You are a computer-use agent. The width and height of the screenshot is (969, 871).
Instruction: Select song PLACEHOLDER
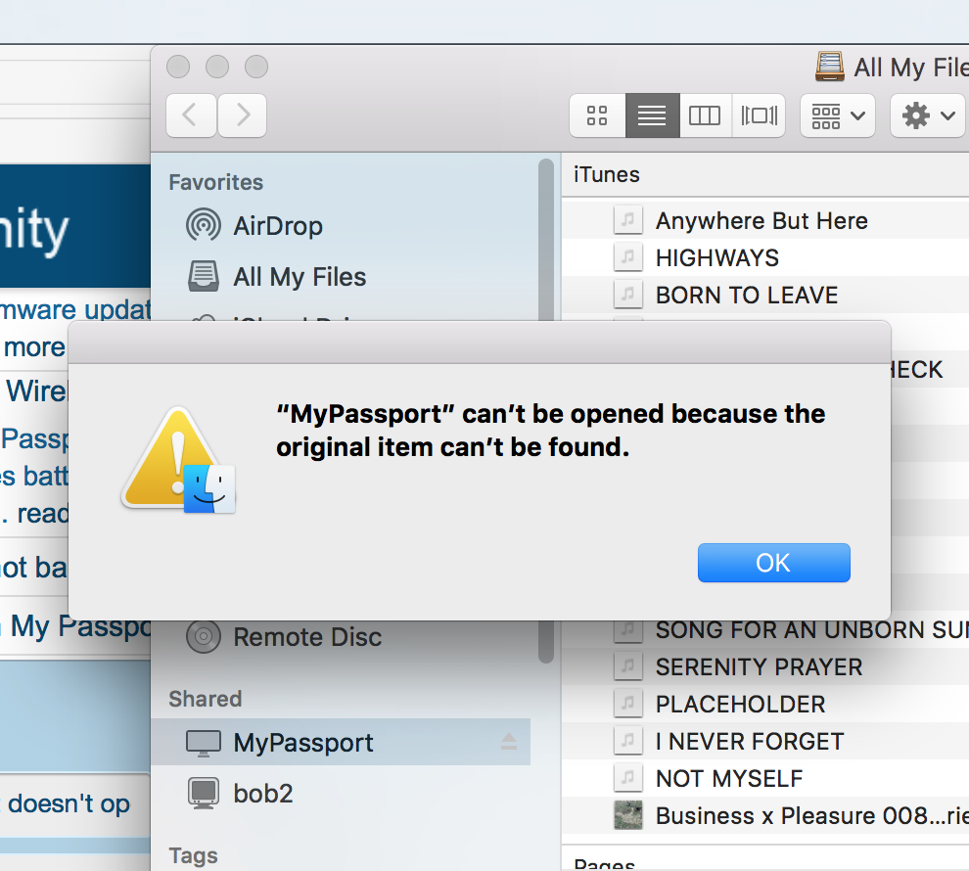[765, 704]
